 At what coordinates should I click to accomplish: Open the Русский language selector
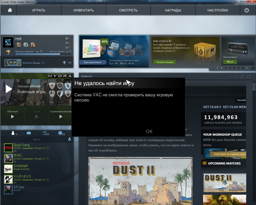(241, 100)
